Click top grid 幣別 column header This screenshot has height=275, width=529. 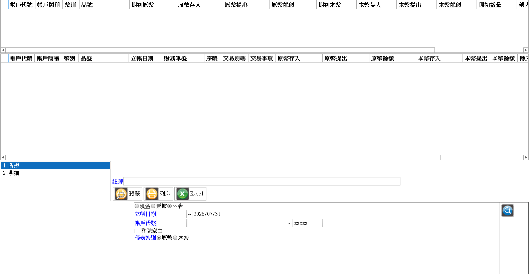pos(71,5)
